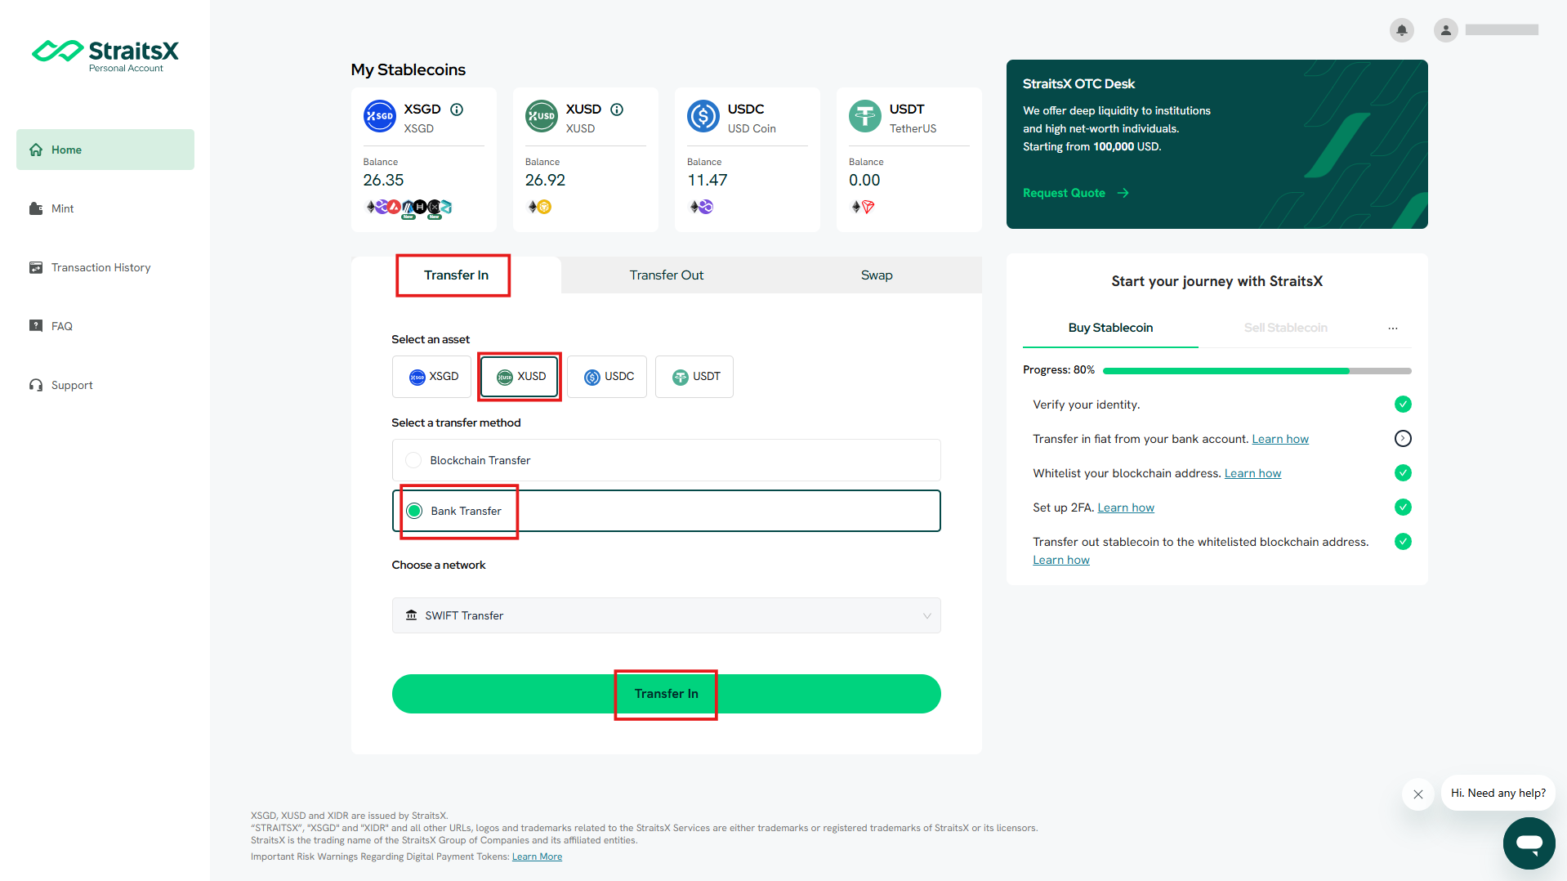Viewport: 1567px width, 881px height.
Task: Click the 80% progress bar
Action: (1257, 371)
